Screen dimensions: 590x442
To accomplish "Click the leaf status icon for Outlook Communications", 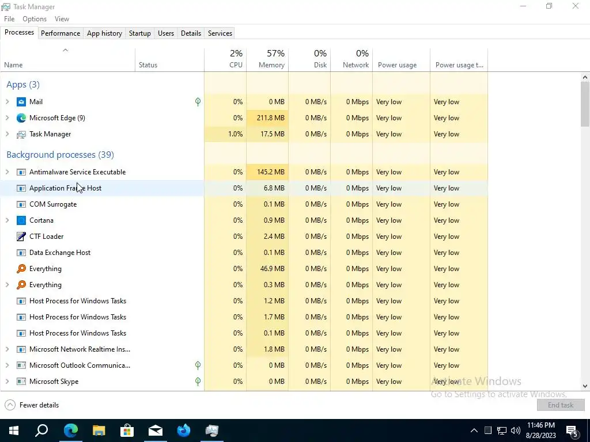I will click(198, 365).
